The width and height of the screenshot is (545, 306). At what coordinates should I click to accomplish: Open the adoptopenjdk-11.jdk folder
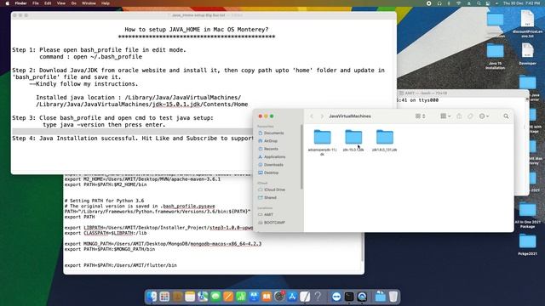pos(322,138)
